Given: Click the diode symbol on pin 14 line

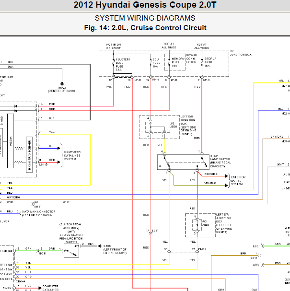Looking at the screenshot, I should tap(16, 106).
